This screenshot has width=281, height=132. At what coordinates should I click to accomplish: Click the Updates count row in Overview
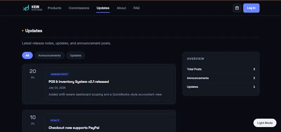221,87
